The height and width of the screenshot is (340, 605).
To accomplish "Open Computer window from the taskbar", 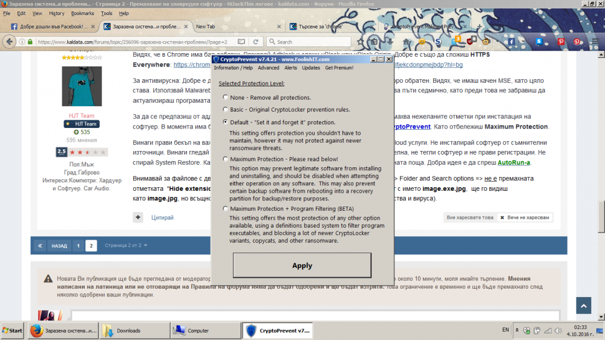I will 206,330.
